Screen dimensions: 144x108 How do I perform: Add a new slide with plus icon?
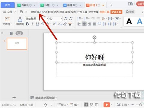click(x=14, y=97)
